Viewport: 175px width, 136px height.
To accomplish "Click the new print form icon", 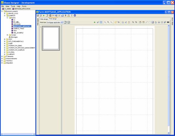I will point(65,22).
